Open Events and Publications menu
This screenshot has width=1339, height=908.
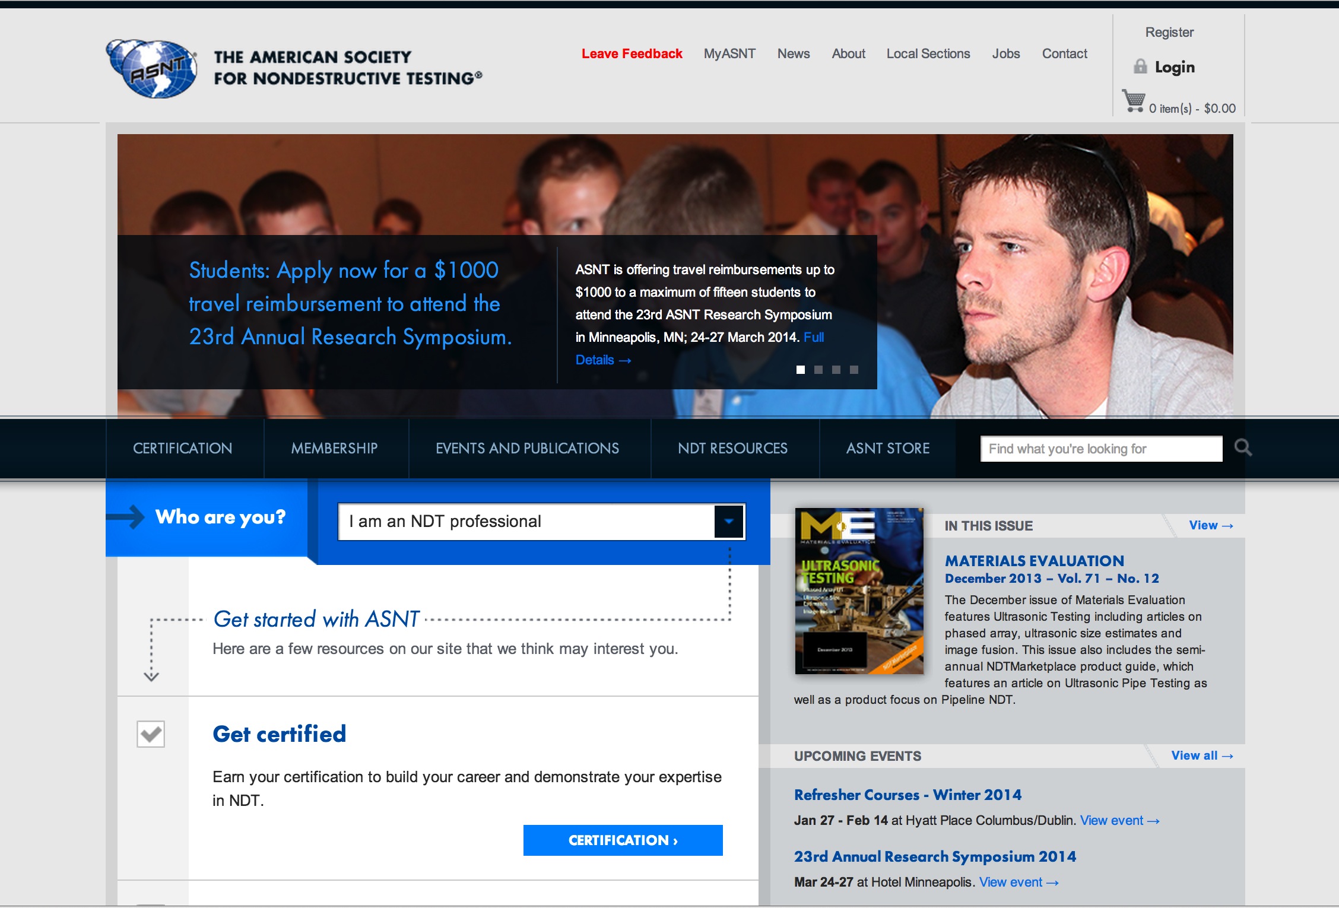(528, 449)
